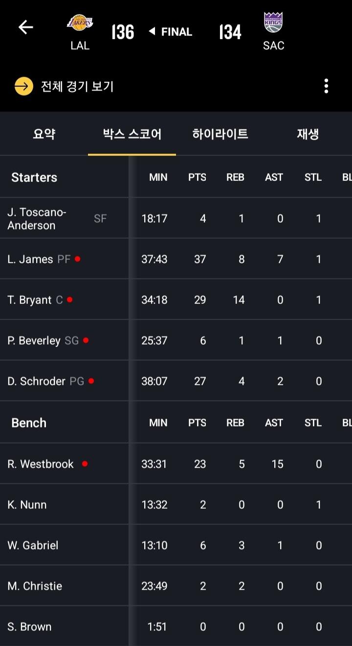Tap the red dot beside L. James
The height and width of the screenshot is (646, 352).
click(78, 259)
